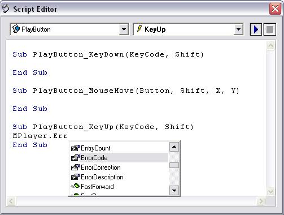The image size is (284, 215).
Task: Select EntryCount in the autocomplete list
Action: [x=119, y=148]
